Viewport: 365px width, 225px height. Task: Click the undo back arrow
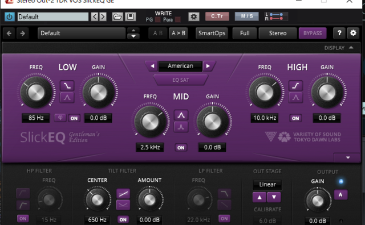tap(9, 34)
